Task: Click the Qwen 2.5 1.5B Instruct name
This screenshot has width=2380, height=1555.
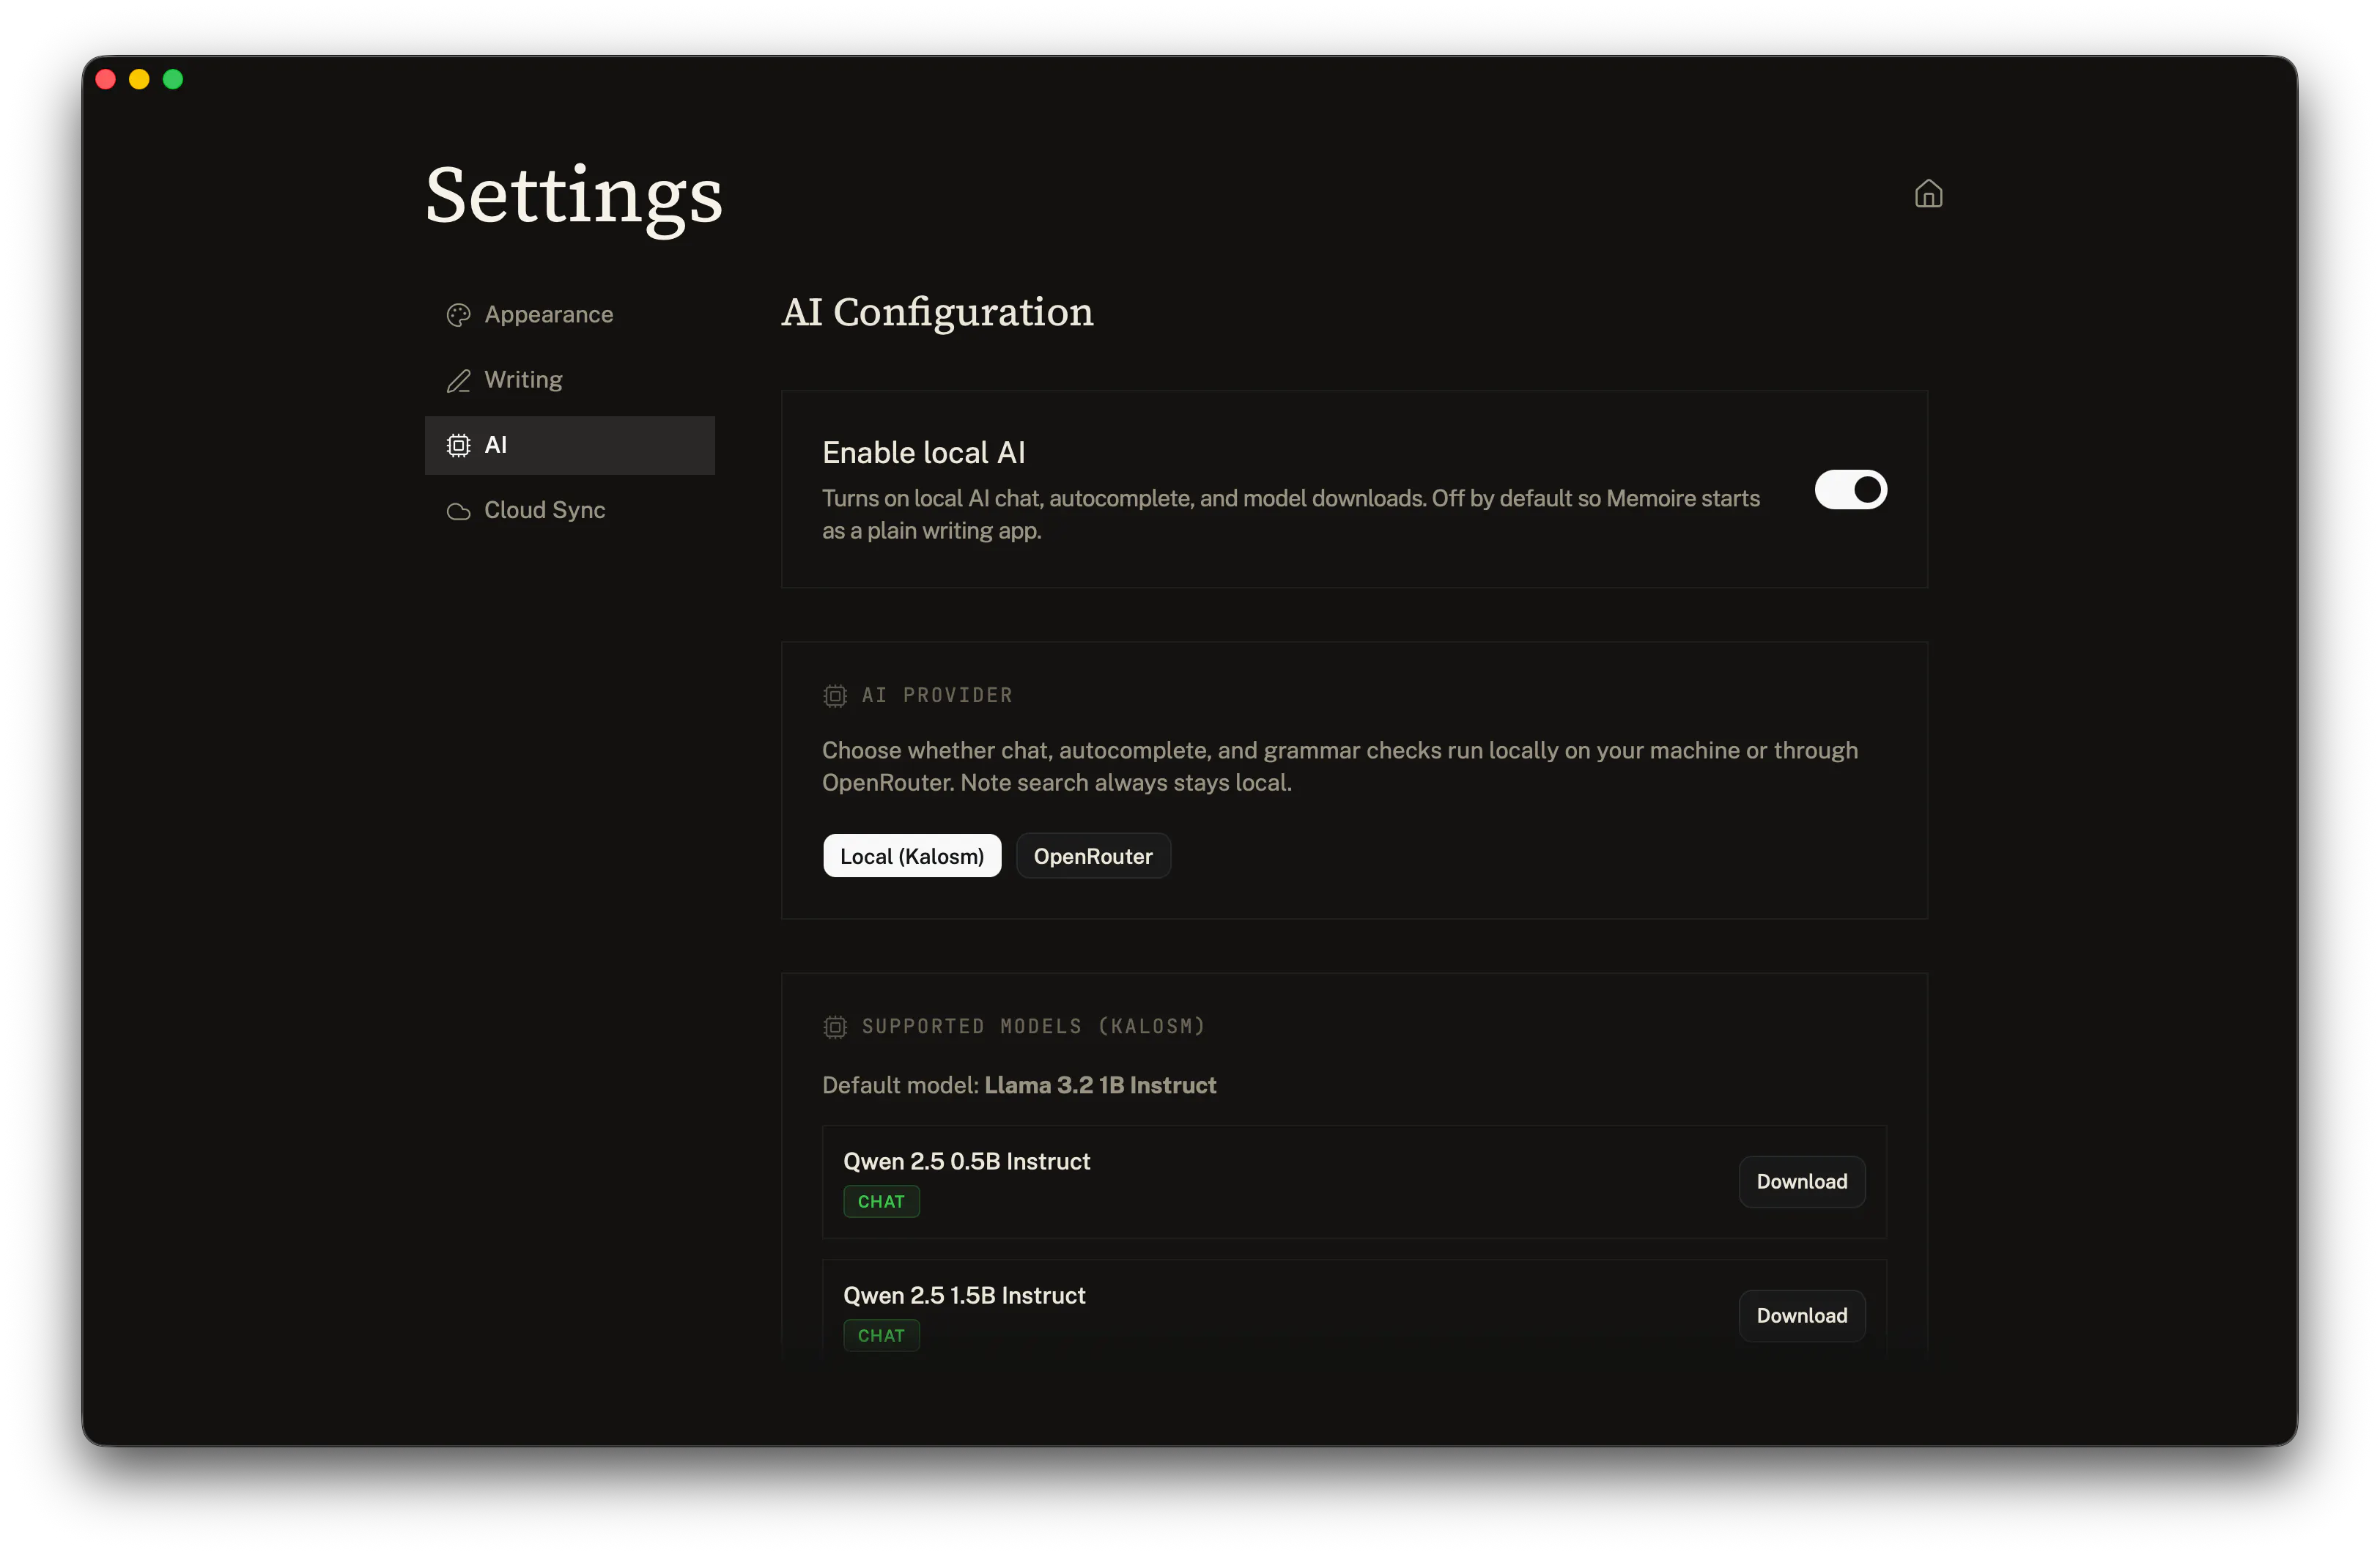Action: click(964, 1295)
